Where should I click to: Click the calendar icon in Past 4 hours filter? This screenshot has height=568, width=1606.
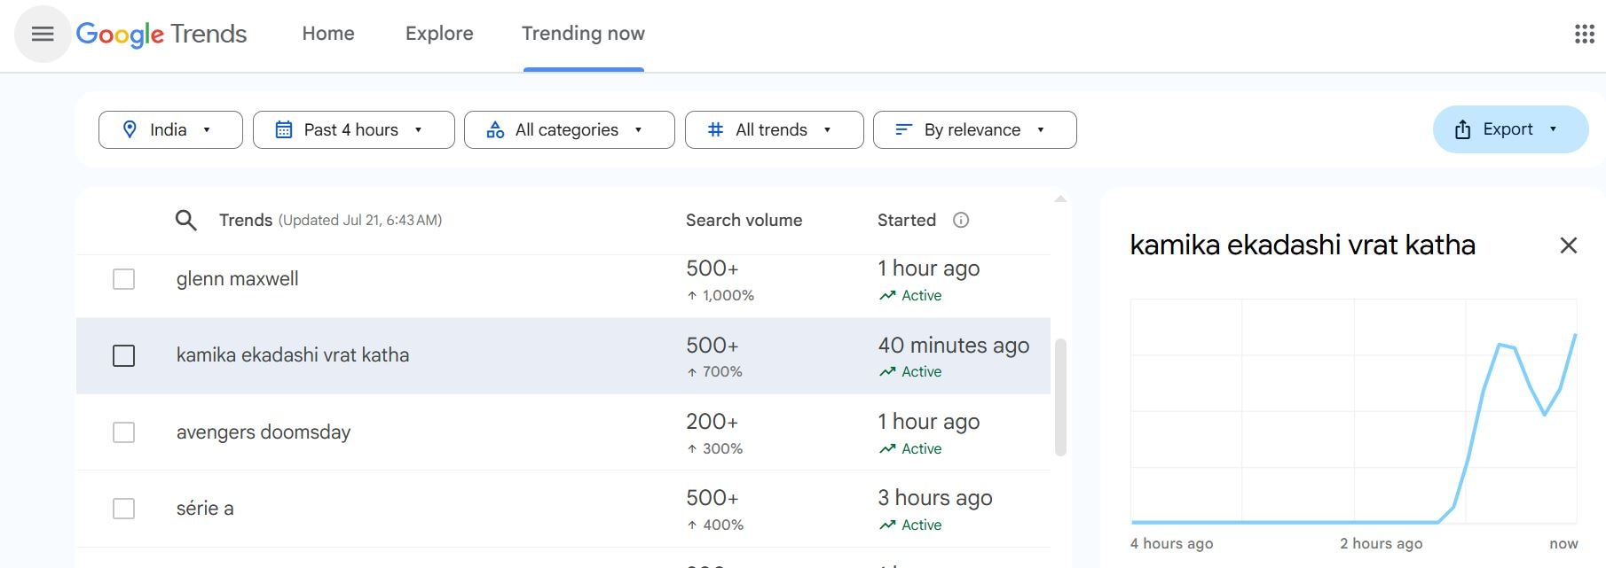284,129
